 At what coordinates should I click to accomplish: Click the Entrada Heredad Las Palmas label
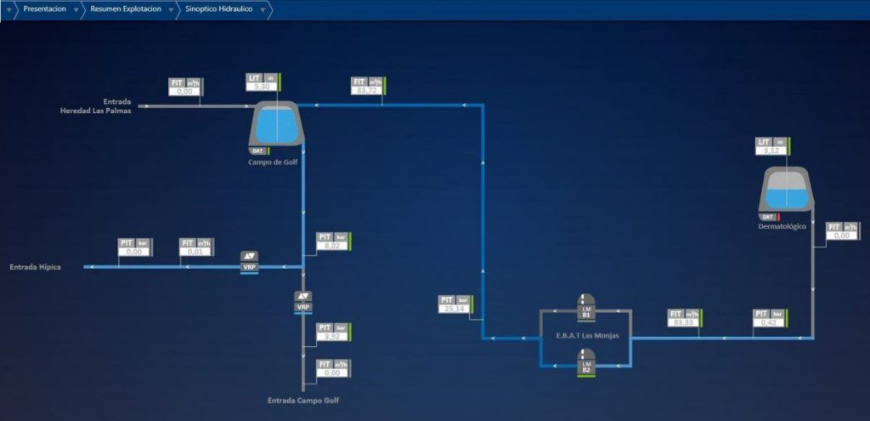95,105
